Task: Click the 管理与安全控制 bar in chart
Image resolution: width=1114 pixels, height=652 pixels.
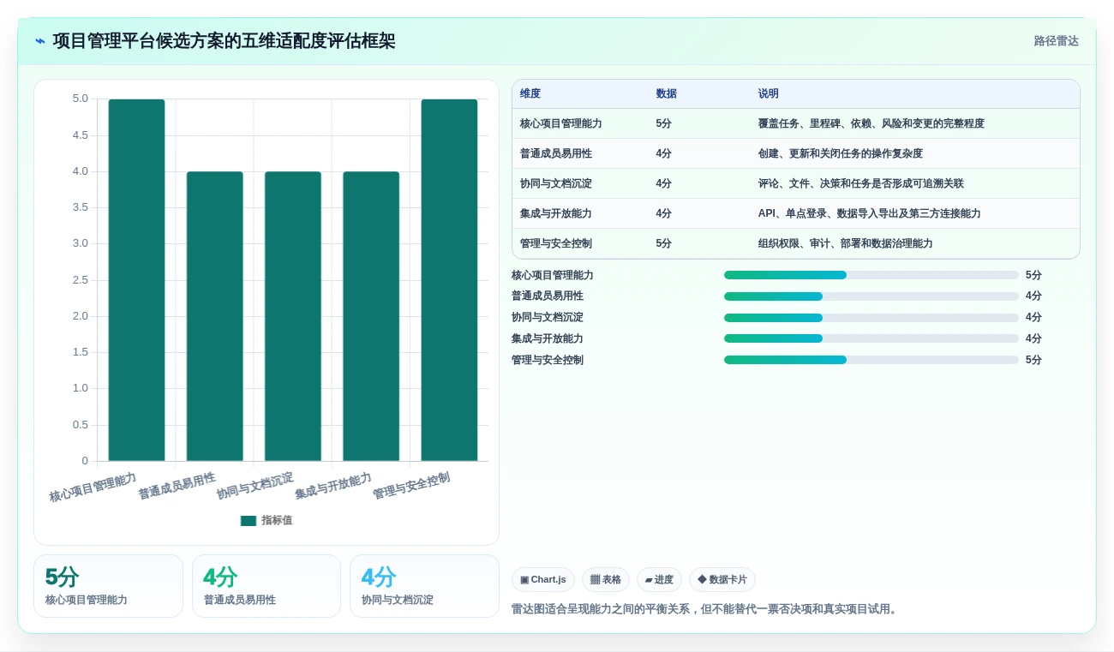Action: tap(449, 280)
